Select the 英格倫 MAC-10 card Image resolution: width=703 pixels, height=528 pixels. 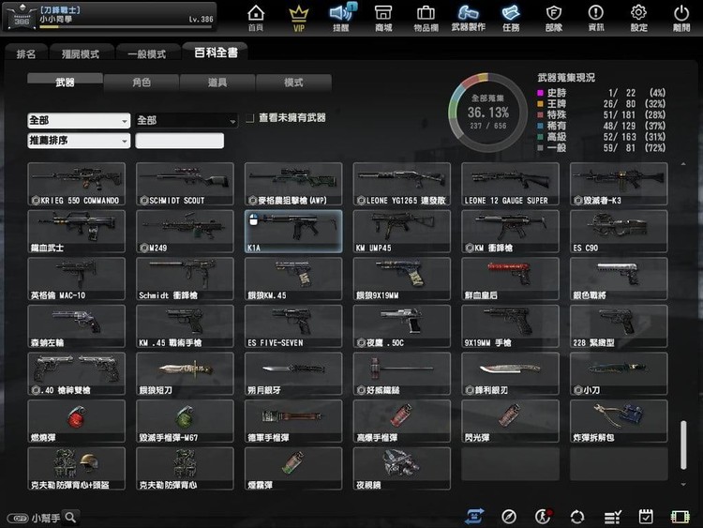(x=76, y=279)
